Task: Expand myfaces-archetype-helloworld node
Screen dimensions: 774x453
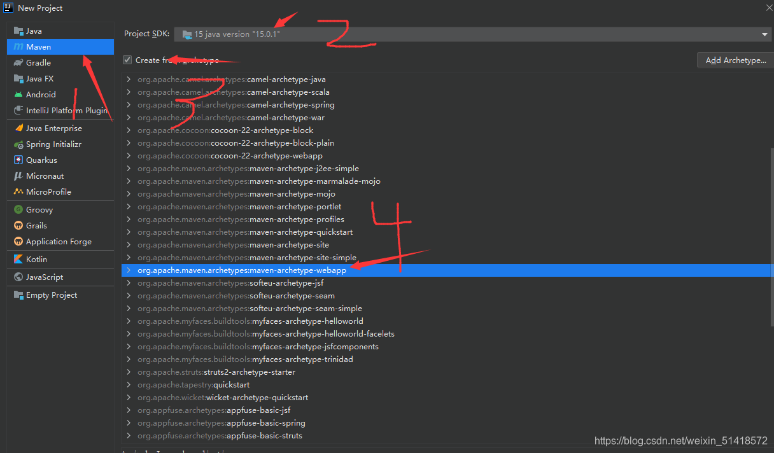Action: [129, 321]
